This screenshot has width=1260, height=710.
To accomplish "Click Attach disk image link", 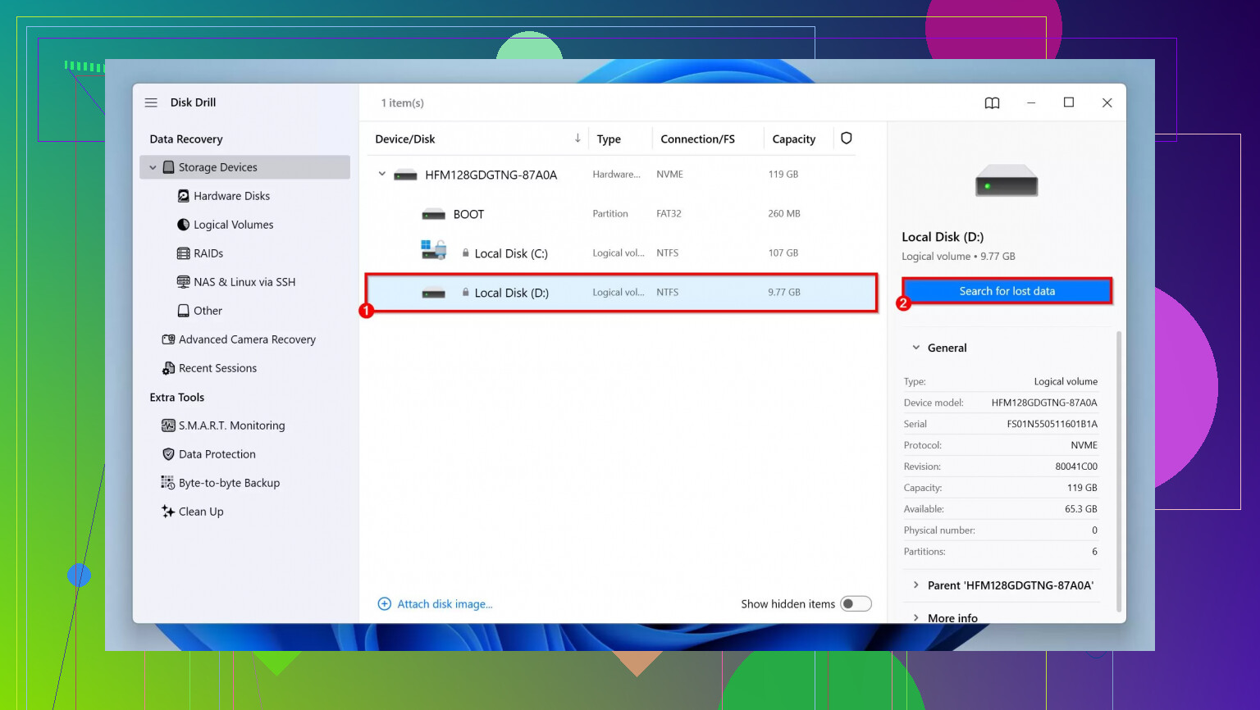I will (x=444, y=604).
